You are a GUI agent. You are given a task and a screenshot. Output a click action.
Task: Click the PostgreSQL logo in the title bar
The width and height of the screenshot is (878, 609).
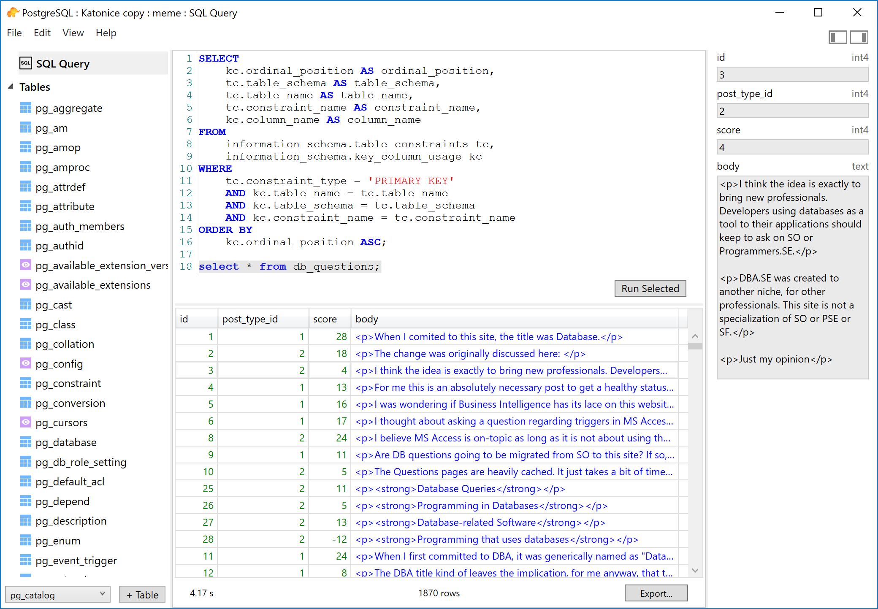13,12
